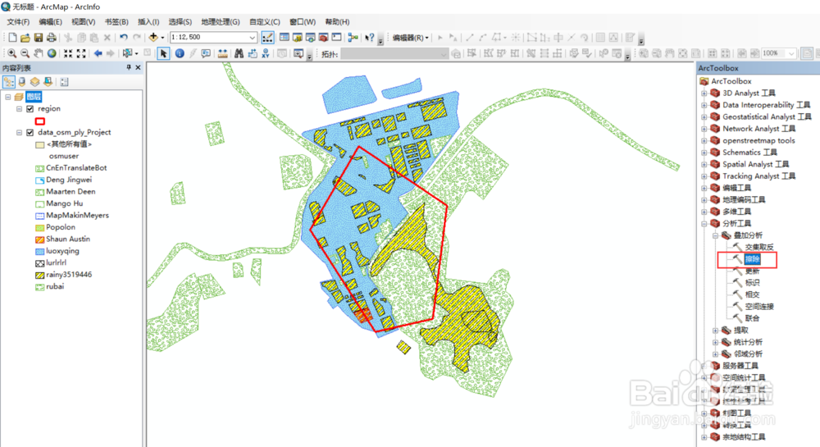The height and width of the screenshot is (447, 820).
Task: Expand the 提取 toolset
Action: coord(715,330)
